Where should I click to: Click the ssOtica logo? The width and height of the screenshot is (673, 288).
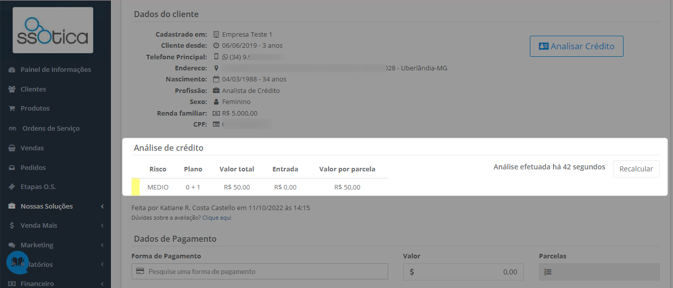[53, 30]
